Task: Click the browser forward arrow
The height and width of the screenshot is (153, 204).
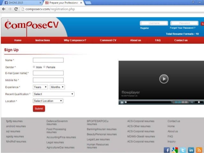Action: pos(10,9)
